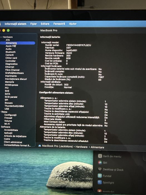Select Articole de inițializare under Software

(x=15, y=136)
